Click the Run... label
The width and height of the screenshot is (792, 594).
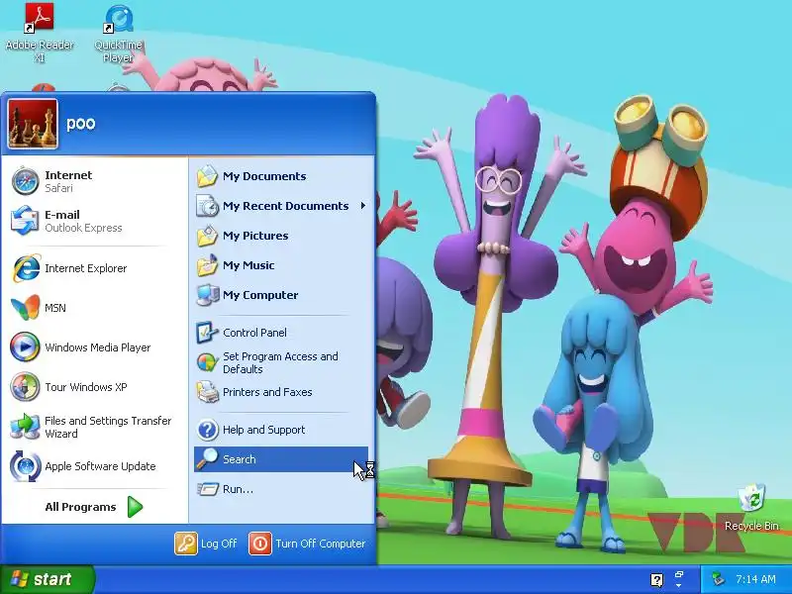pyautogui.click(x=238, y=489)
